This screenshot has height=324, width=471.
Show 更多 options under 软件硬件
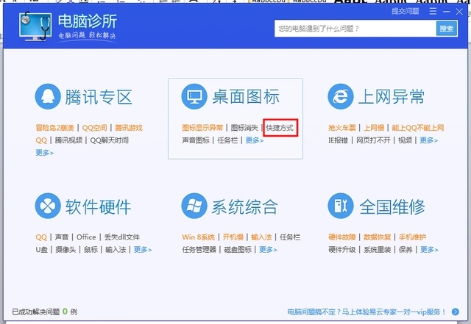tap(142, 250)
